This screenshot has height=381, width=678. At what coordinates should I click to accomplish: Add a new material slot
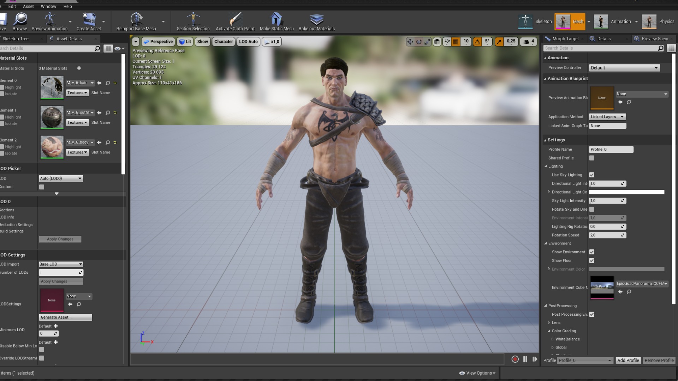[79, 68]
